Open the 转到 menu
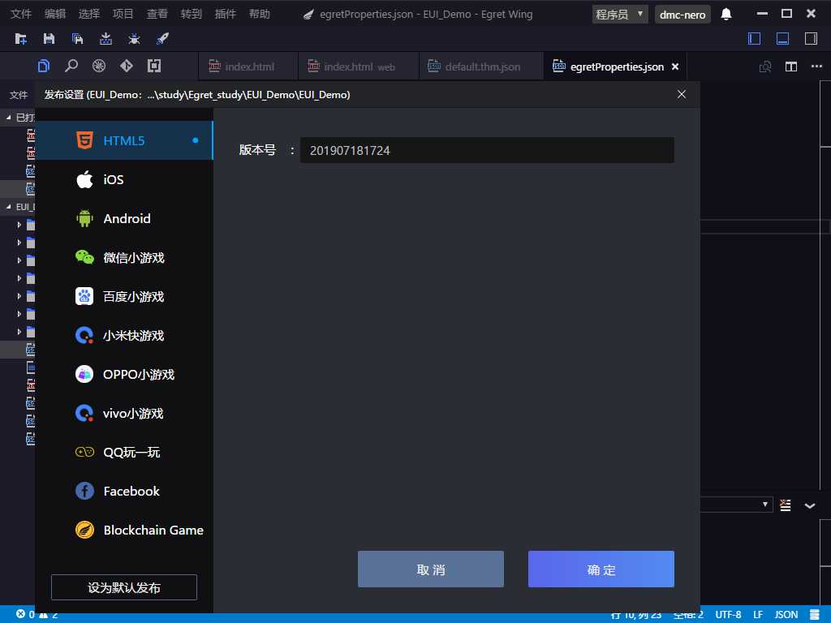The image size is (831, 623). [192, 15]
